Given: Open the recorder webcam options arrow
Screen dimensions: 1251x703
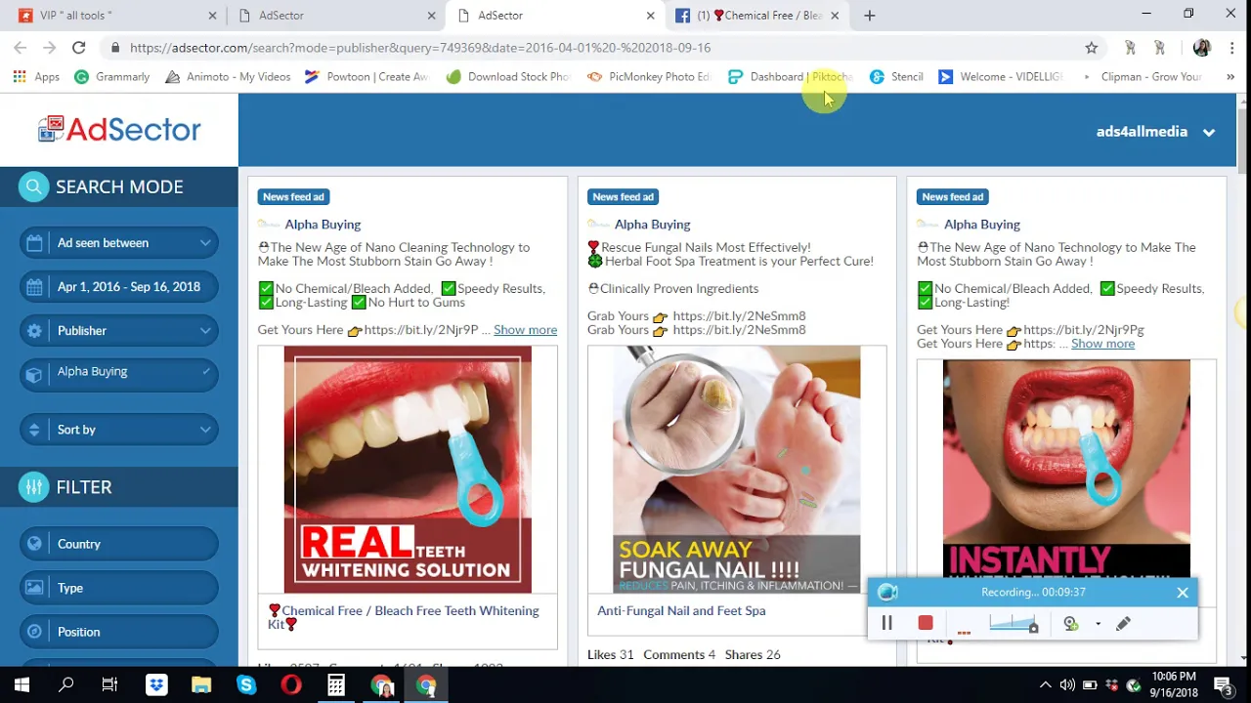Looking at the screenshot, I should click(1098, 623).
